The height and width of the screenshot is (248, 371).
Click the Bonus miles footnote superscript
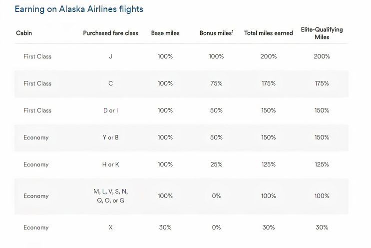tap(233, 31)
